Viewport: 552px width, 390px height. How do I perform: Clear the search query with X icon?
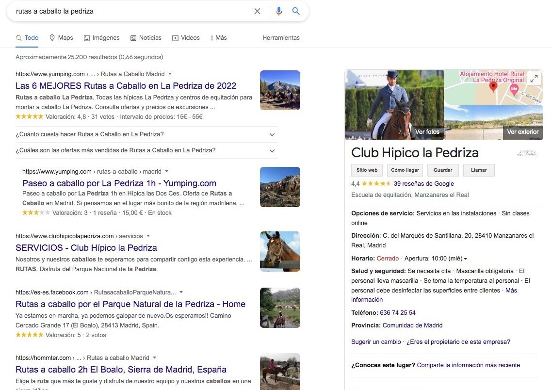pyautogui.click(x=258, y=11)
